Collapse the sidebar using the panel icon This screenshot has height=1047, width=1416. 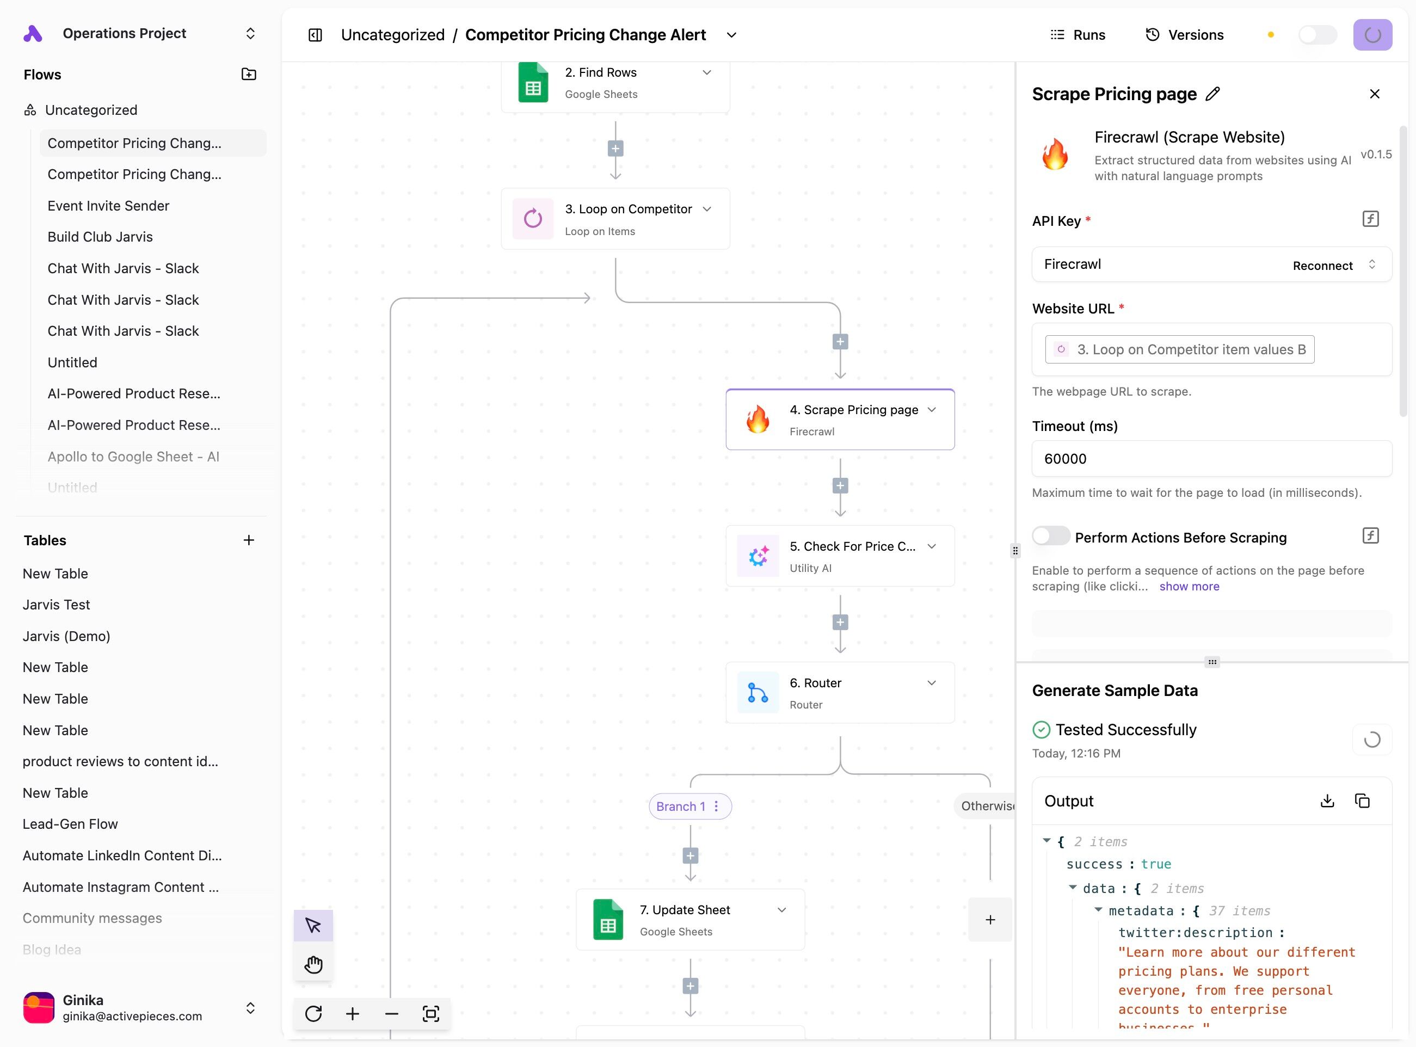click(315, 35)
